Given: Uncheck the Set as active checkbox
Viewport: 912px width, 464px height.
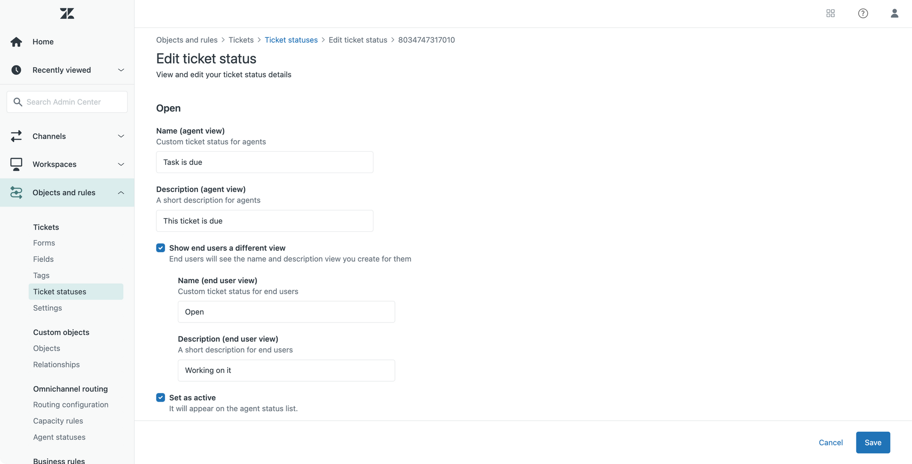Looking at the screenshot, I should 161,398.
